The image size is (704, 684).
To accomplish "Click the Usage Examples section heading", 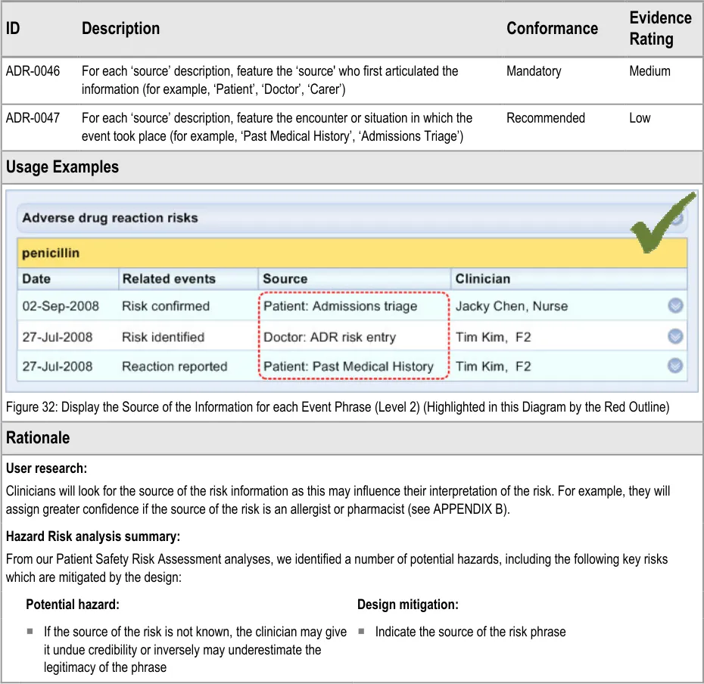I will tap(62, 167).
